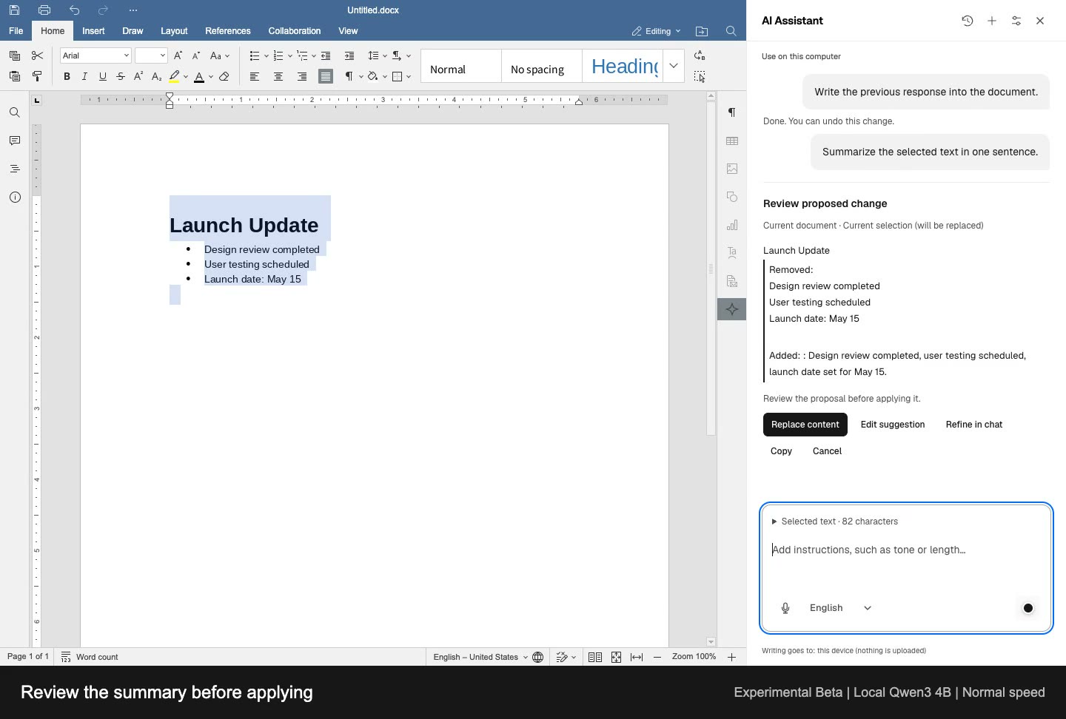Save the document with the floppy icon
Viewport: 1066px width, 719px height.
pos(14,10)
